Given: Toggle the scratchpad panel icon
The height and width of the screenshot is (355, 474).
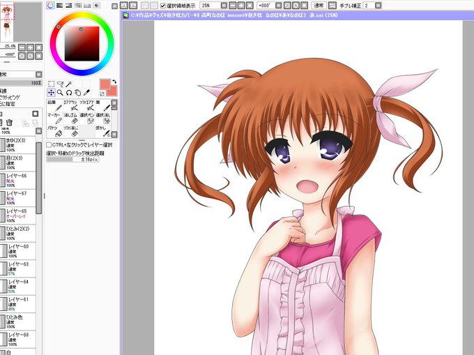Looking at the screenshot, I should [x=96, y=6].
